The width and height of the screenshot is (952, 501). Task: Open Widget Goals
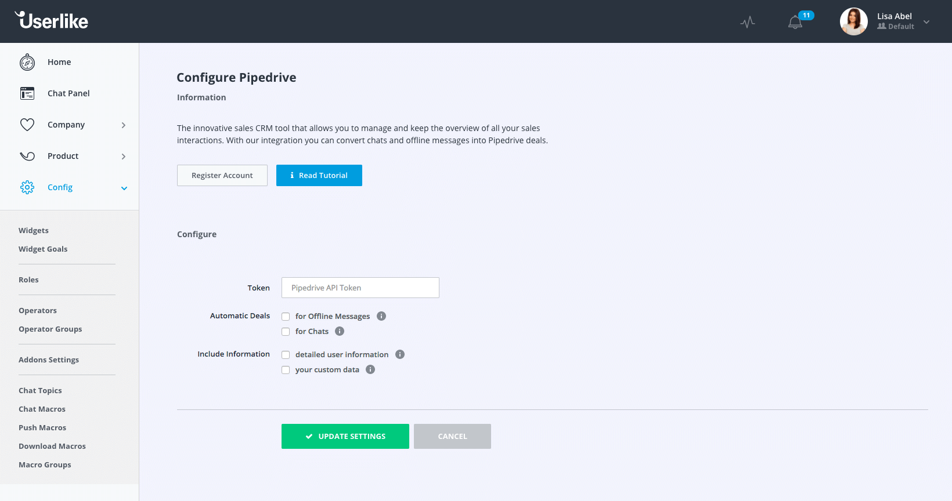tap(43, 249)
